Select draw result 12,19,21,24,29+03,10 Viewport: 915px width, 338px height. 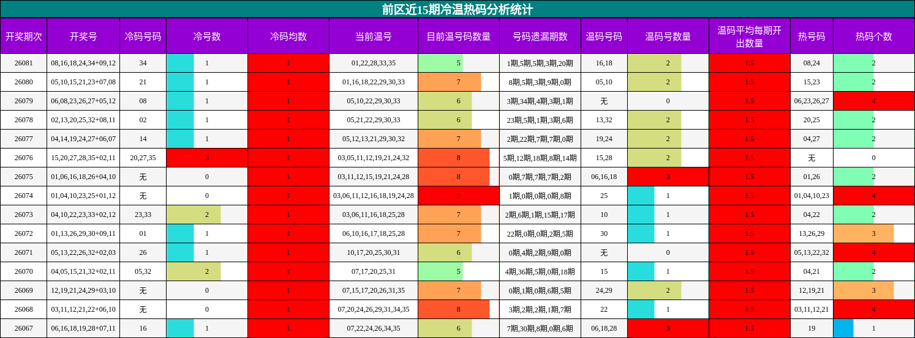[83, 290]
